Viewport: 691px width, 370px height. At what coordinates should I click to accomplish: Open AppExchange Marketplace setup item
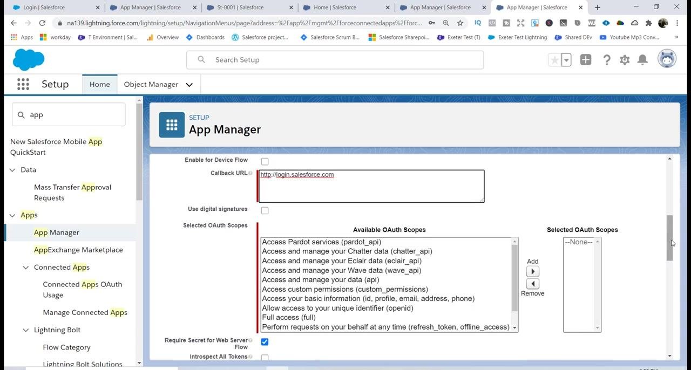click(78, 250)
